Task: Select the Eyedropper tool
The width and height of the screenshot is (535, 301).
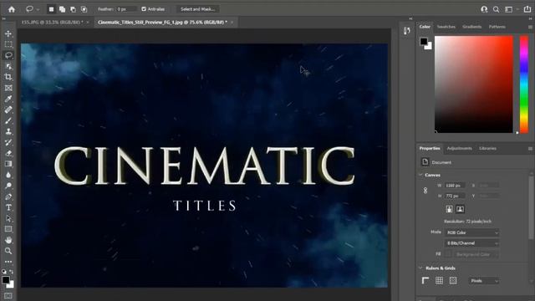Action: click(x=8, y=99)
